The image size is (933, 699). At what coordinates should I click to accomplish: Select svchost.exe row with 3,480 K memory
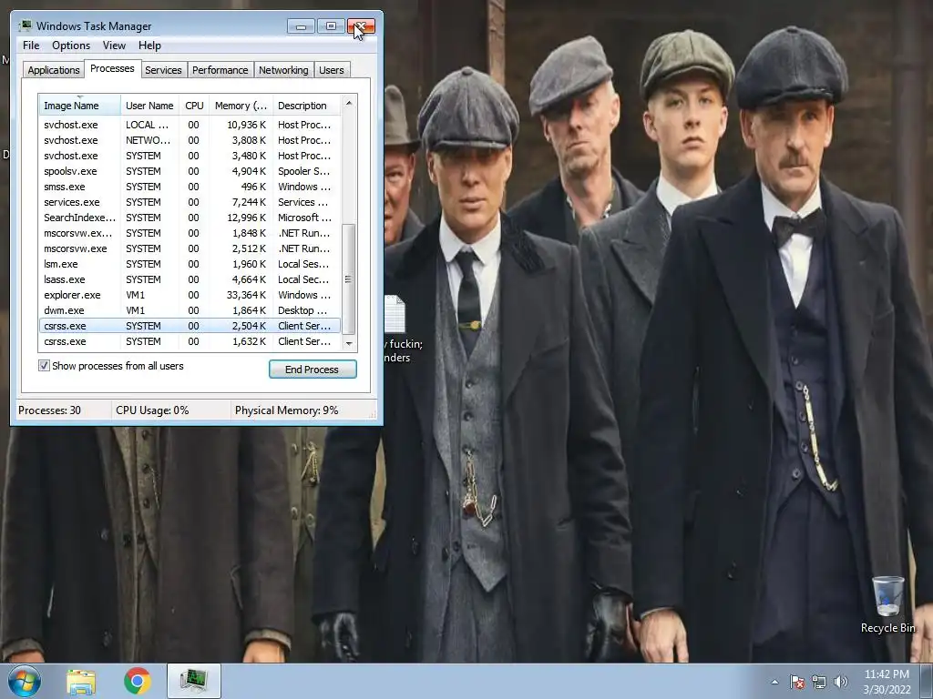[190, 156]
